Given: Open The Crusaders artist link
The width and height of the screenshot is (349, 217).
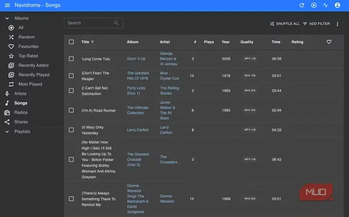Looking at the screenshot, I should 168,159.
